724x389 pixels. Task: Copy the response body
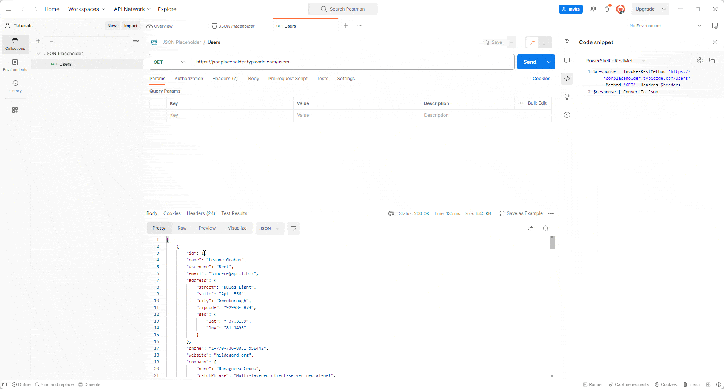[531, 228]
